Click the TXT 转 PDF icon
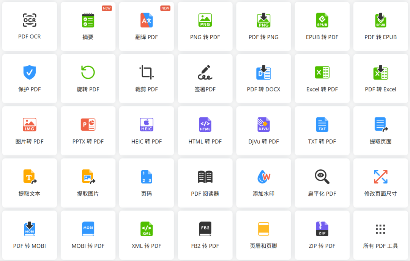 pyautogui.click(x=322, y=124)
